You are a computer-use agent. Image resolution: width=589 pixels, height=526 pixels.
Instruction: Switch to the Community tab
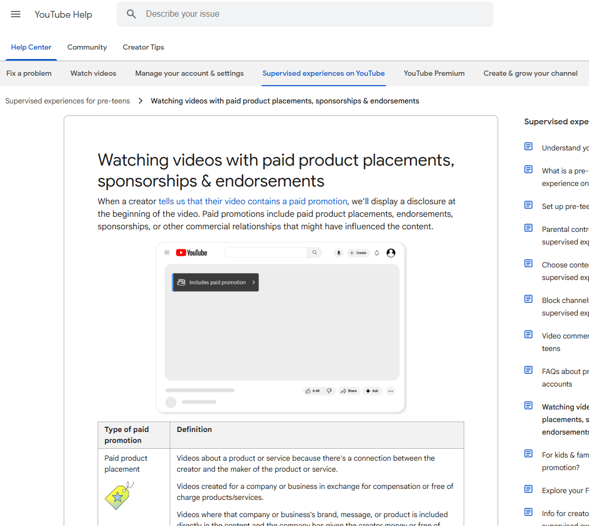87,48
